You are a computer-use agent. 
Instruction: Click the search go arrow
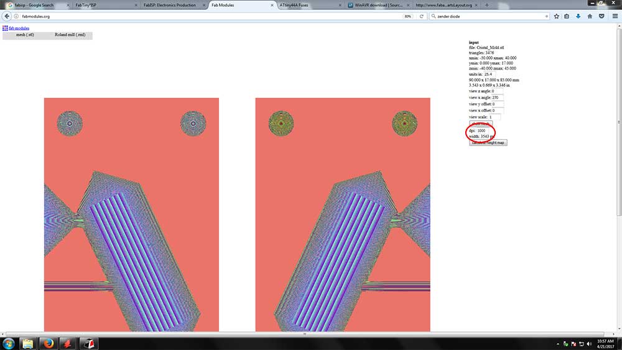pyautogui.click(x=546, y=16)
